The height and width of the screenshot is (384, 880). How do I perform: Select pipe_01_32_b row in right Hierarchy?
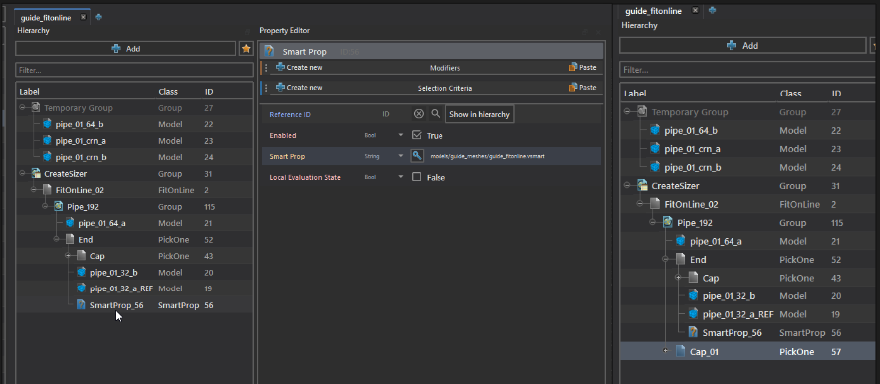coord(748,296)
